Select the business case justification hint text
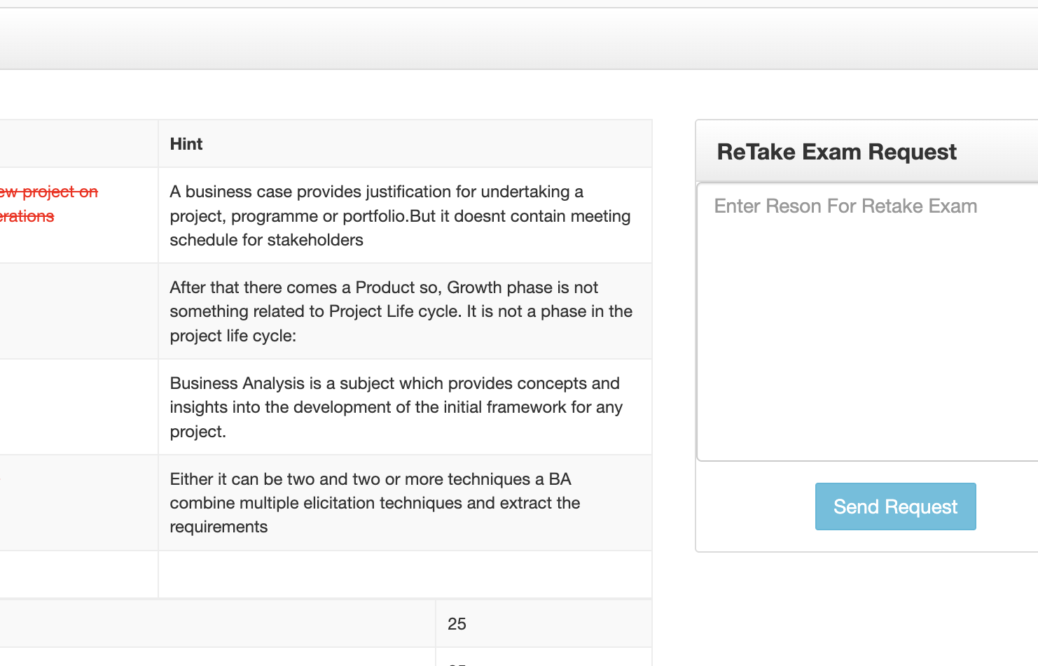The width and height of the screenshot is (1038, 666). [x=400, y=215]
